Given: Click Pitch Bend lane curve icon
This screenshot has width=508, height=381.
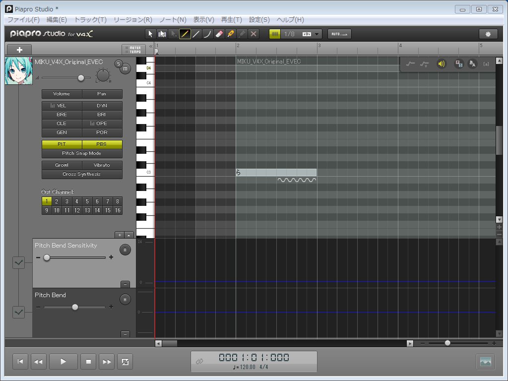Looking at the screenshot, I should click(x=18, y=313).
